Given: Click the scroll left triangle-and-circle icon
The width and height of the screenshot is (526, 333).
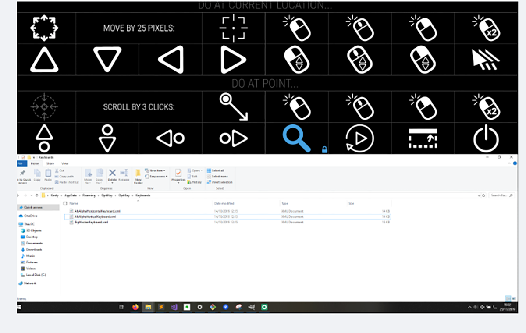Looking at the screenshot, I should pos(171,138).
